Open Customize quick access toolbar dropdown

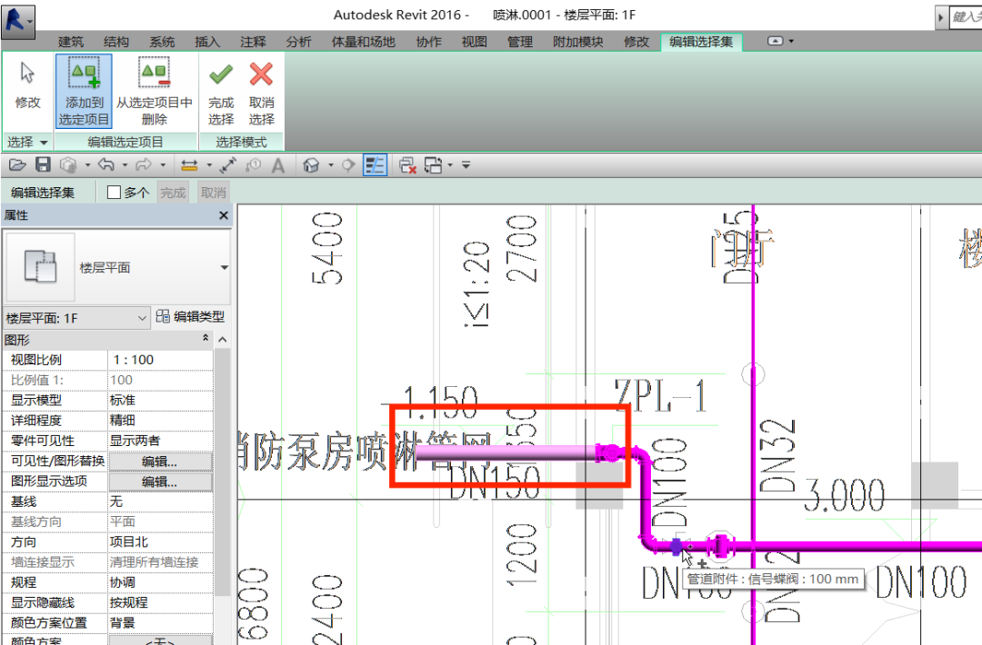click(x=466, y=165)
